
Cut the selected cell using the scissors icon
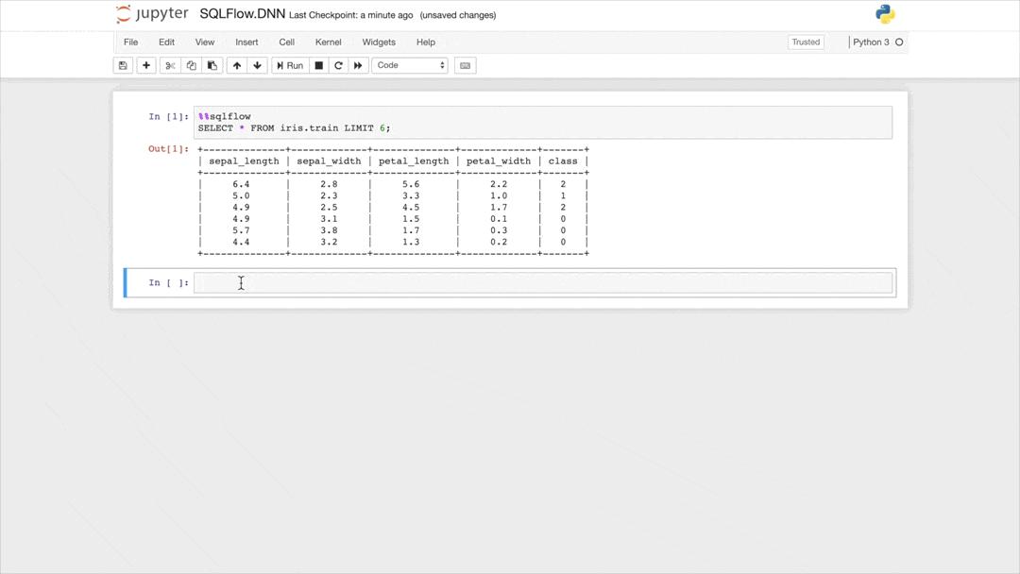[170, 65]
